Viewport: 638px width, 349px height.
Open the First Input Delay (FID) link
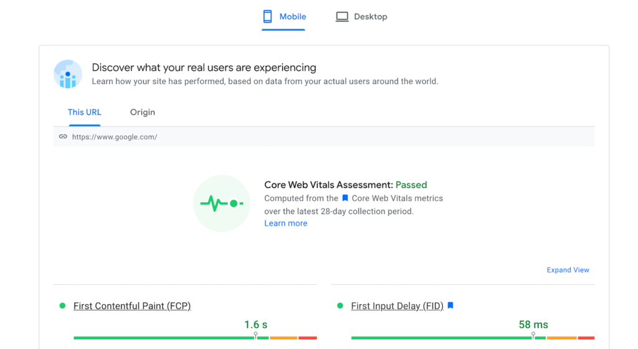pos(397,306)
